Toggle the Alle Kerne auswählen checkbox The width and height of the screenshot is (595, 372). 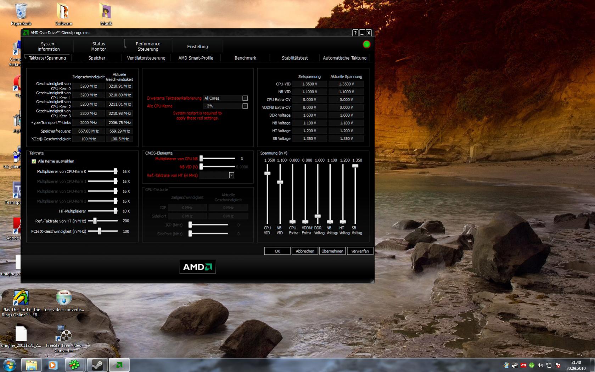click(34, 161)
